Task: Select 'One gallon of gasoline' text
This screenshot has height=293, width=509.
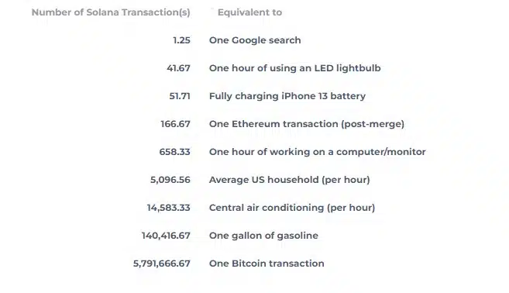Action: tap(263, 236)
